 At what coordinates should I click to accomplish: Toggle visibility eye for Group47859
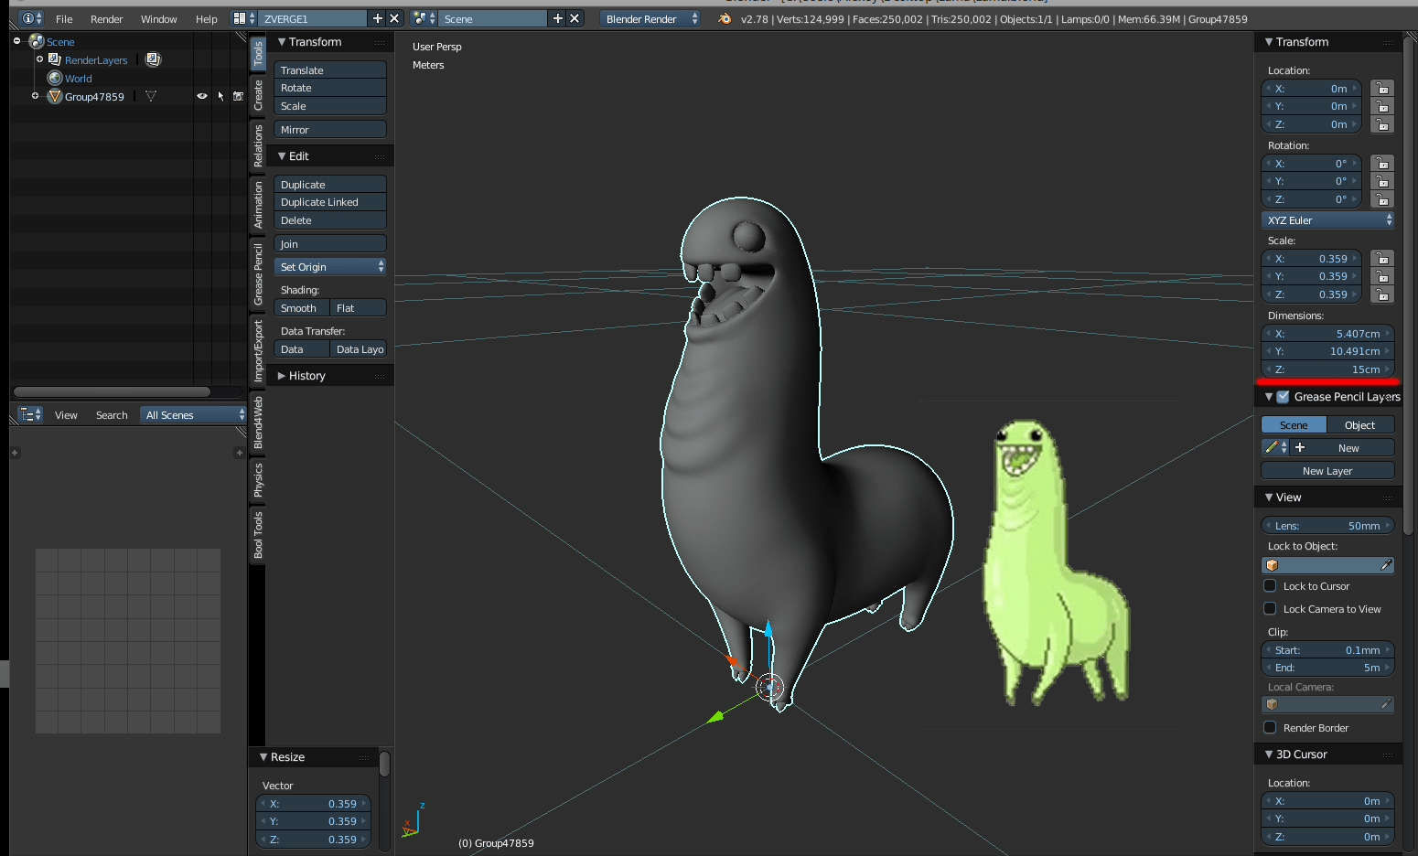point(202,96)
